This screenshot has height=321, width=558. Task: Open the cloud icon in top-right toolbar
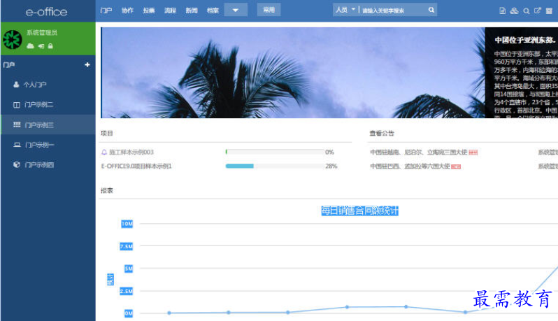point(514,10)
